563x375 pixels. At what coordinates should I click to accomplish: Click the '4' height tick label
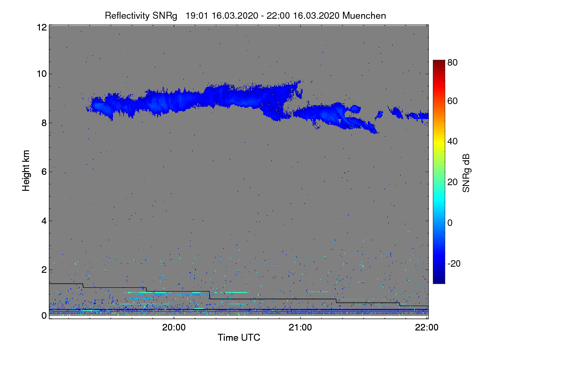(44, 221)
